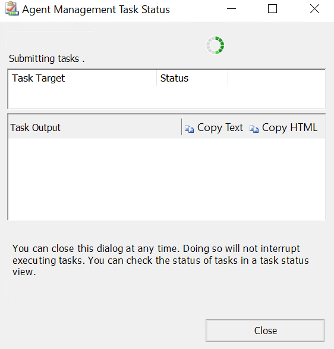This screenshot has height=349, width=334.
Task: Click the Copy Text pages icon
Action: pyautogui.click(x=189, y=129)
